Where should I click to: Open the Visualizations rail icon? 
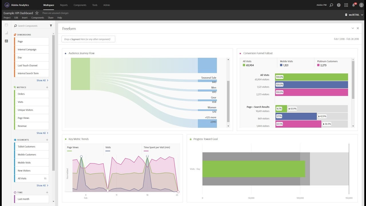6,33
